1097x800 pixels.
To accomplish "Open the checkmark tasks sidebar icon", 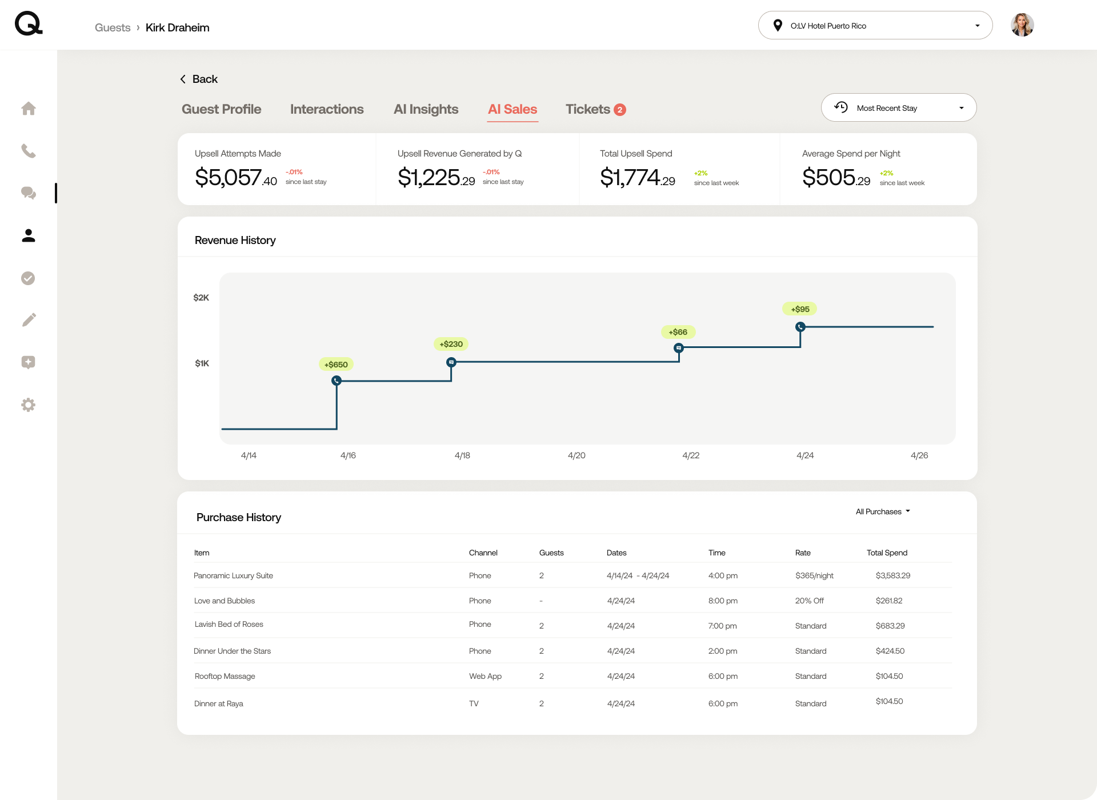I will (x=29, y=278).
